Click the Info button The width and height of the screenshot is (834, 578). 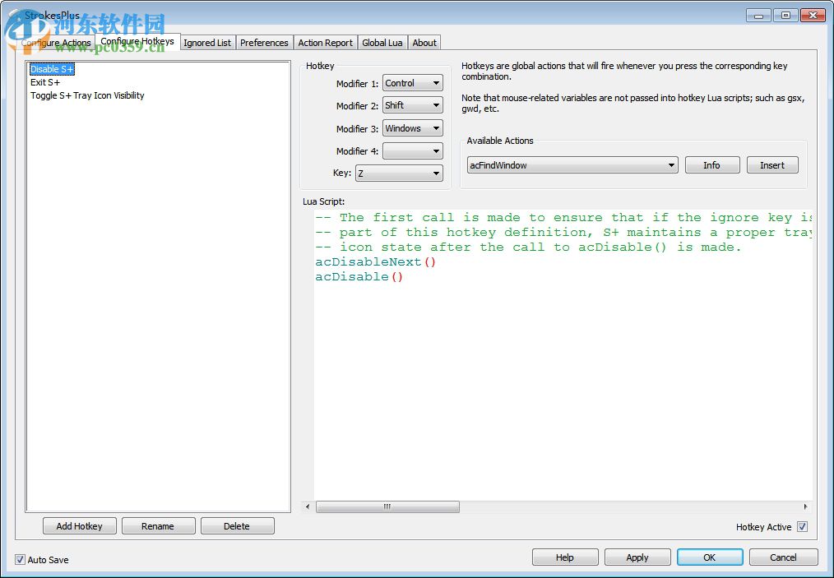pos(711,165)
